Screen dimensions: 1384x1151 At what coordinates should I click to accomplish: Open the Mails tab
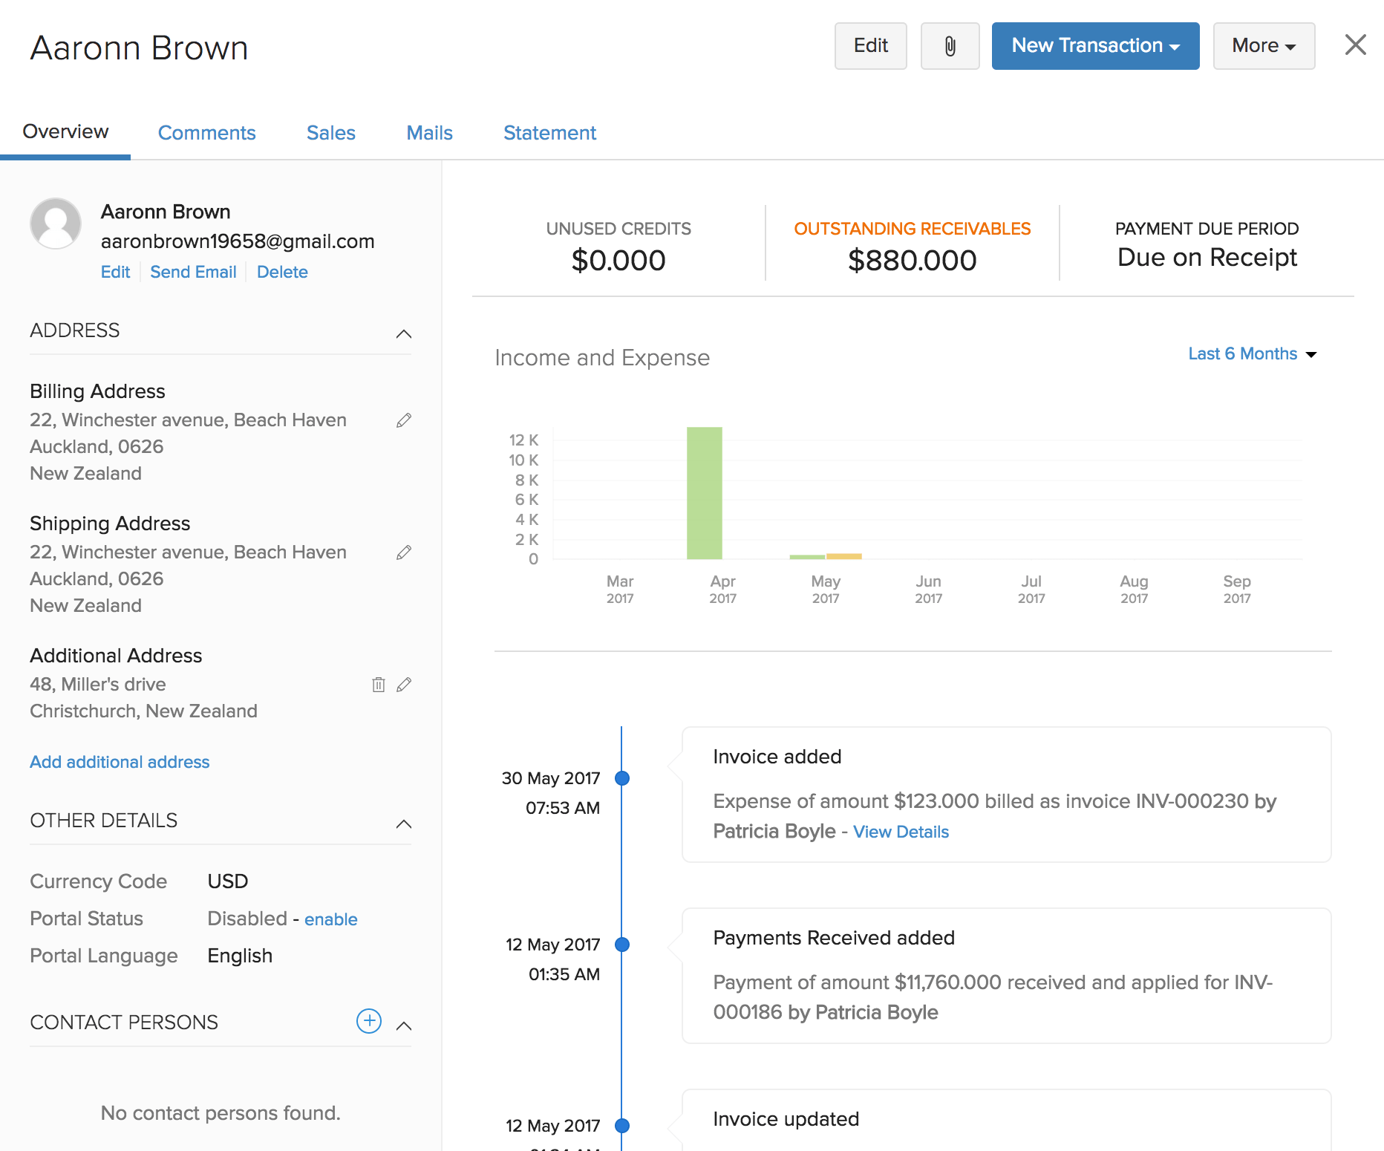pos(429,132)
